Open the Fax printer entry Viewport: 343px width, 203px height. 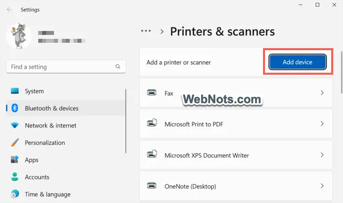[236, 93]
